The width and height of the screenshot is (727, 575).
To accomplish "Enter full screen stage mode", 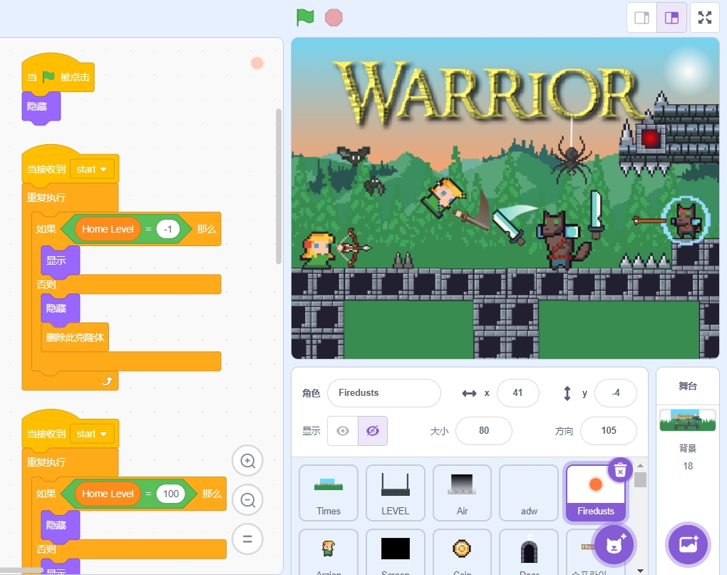I will 704,18.
